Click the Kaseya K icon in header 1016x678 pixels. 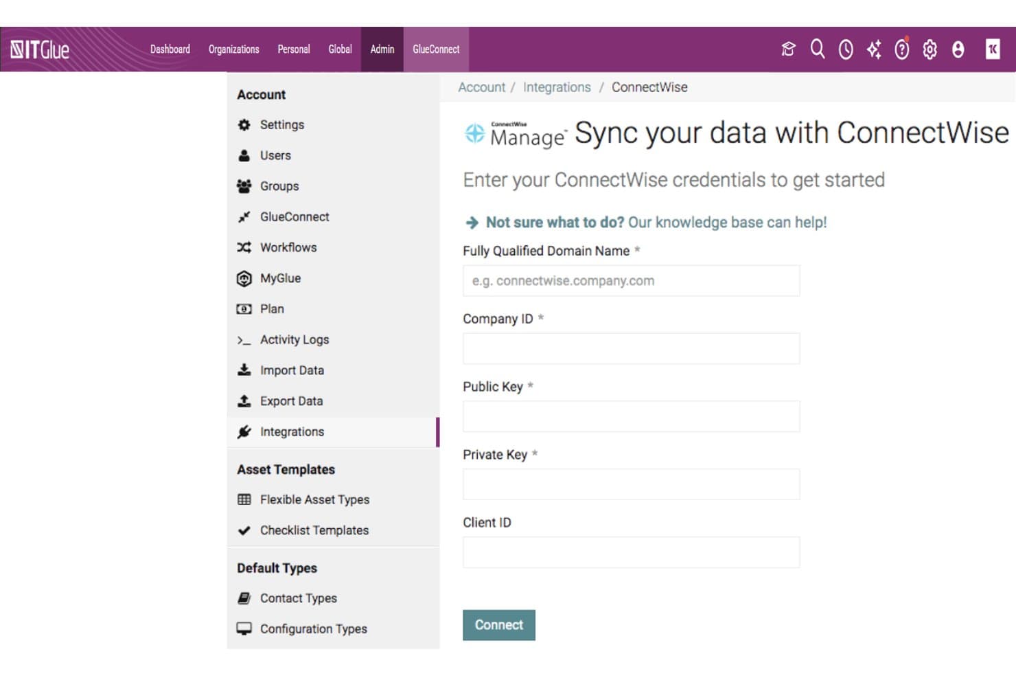(x=993, y=49)
